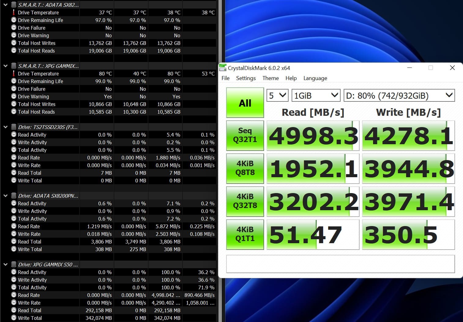Click the ADATA SX8200PN Total Activity icon
The image size is (463, 322).
(x=13, y=218)
